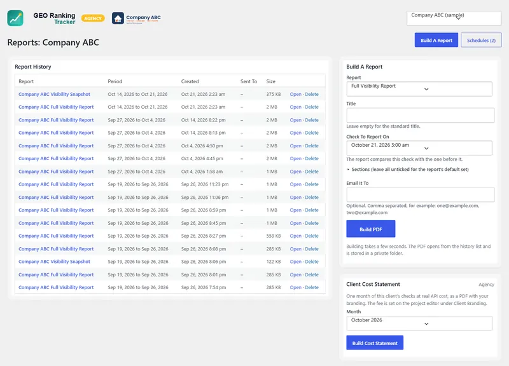Click Delete for the 558 KB report

tap(312, 236)
